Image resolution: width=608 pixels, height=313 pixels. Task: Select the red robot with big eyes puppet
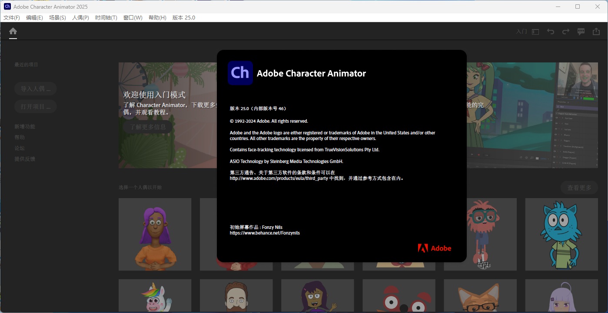(399, 296)
